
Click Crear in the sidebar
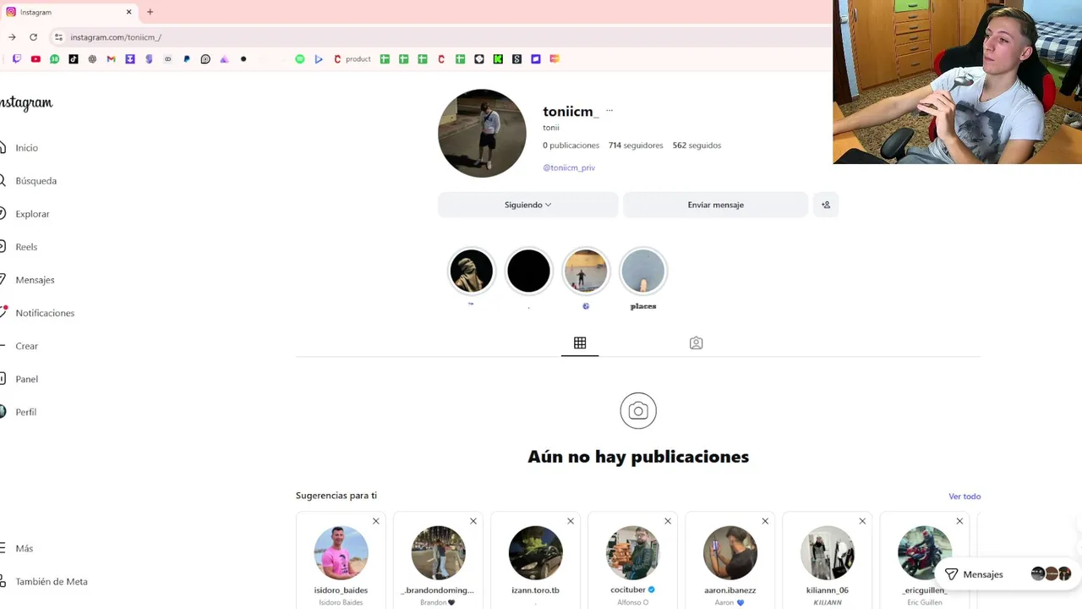tap(19, 346)
